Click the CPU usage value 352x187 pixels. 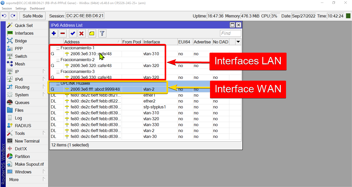tap(275, 16)
